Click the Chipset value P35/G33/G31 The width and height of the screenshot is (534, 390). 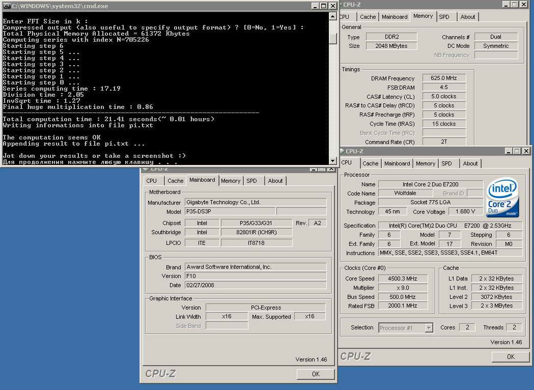(x=257, y=223)
